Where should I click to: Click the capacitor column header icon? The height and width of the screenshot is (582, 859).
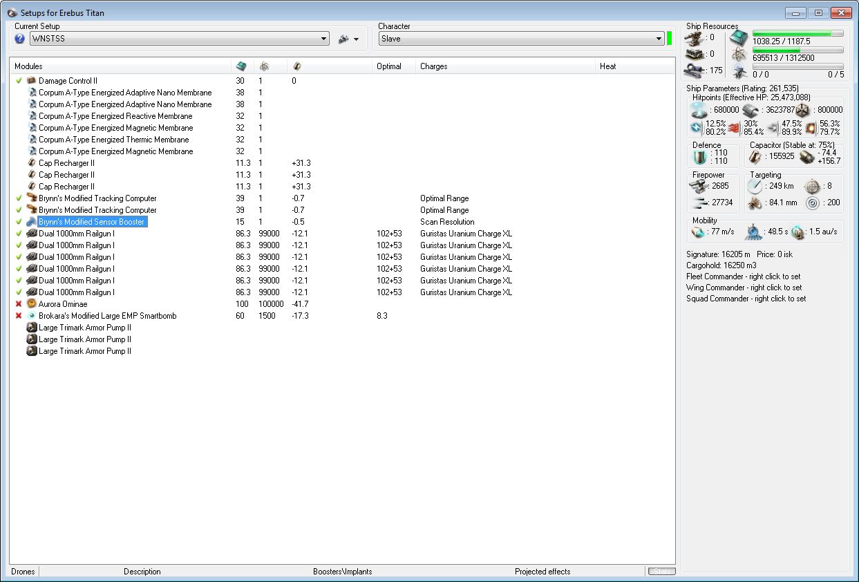tap(296, 66)
